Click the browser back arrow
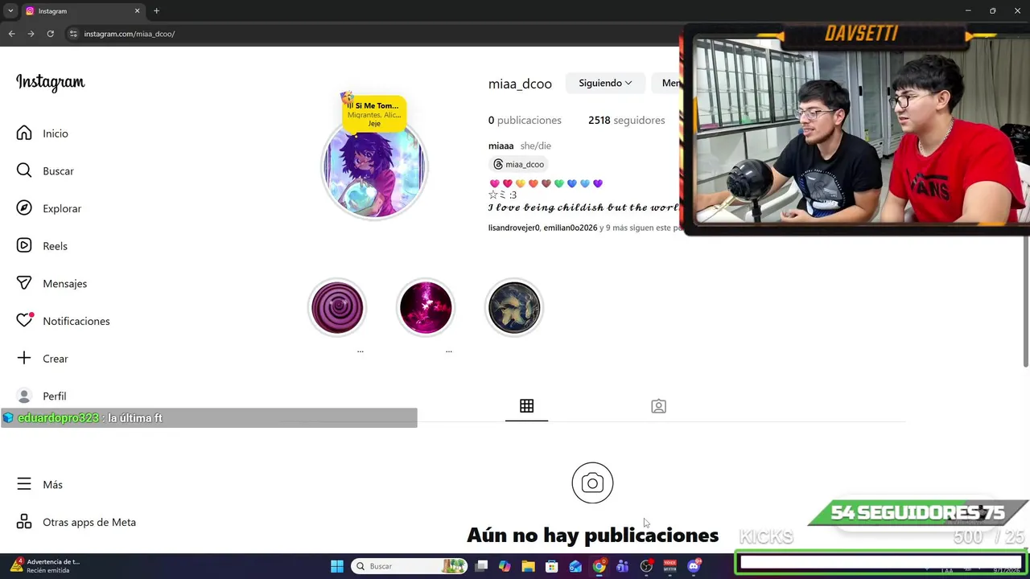This screenshot has height=579, width=1030. tap(11, 34)
